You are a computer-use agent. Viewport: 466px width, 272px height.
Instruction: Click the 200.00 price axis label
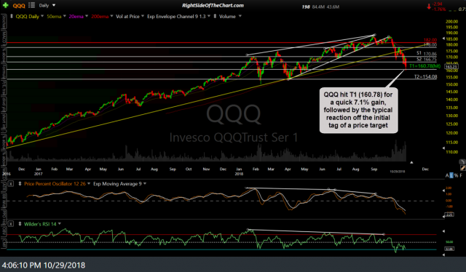pyautogui.click(x=451, y=22)
